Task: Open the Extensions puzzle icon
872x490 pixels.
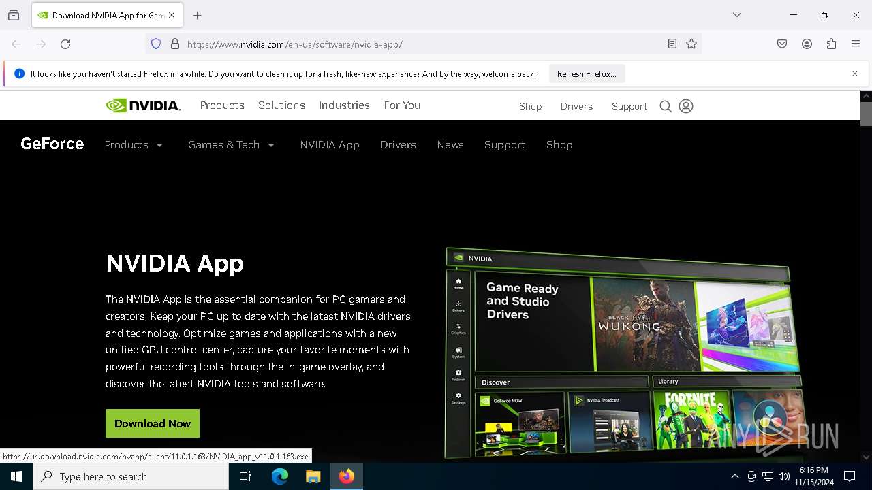Action: pyautogui.click(x=831, y=44)
